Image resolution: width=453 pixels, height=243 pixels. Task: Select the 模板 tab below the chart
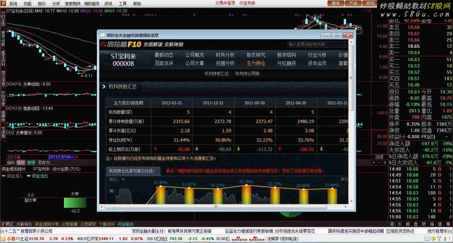(x=21, y=163)
